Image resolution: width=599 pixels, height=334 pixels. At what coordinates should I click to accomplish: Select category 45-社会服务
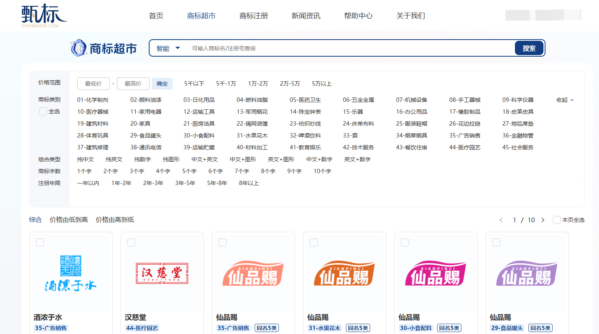pos(518,147)
